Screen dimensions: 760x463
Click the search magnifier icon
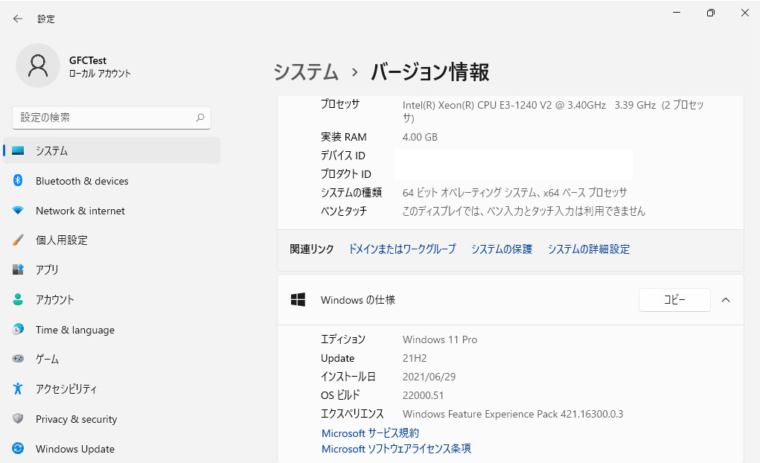200,118
